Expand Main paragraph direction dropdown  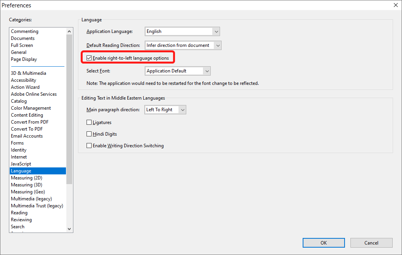165,110
